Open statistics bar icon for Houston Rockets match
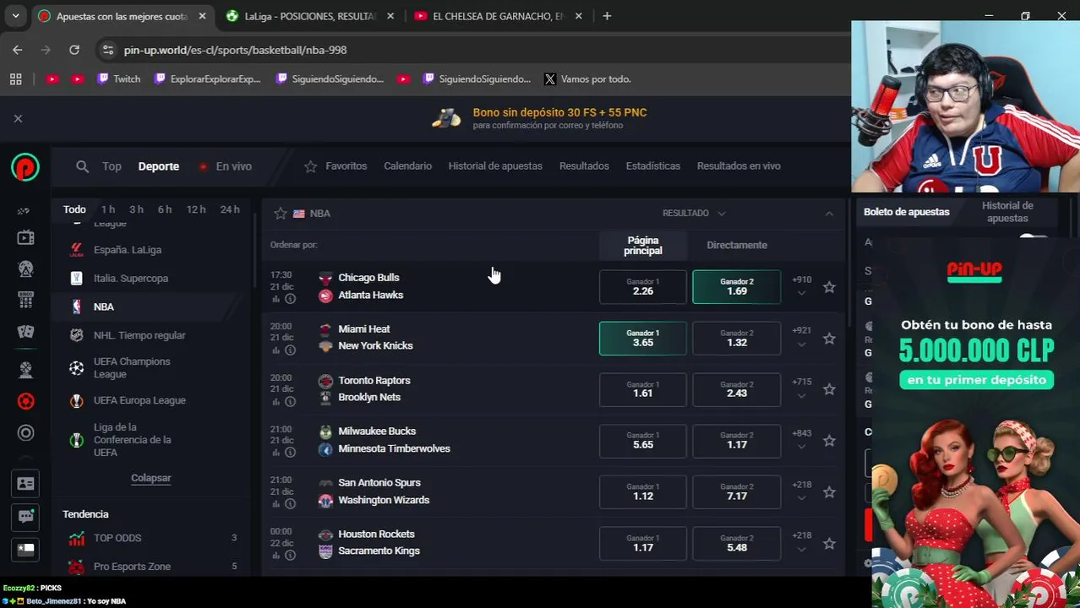The width and height of the screenshot is (1080, 608). point(275,556)
